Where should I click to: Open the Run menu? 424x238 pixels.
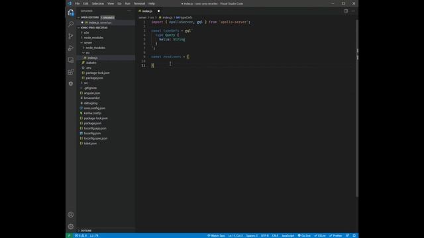point(127,3)
